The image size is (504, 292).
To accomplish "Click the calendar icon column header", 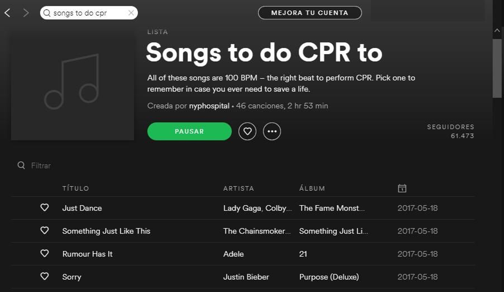I will pyautogui.click(x=402, y=188).
